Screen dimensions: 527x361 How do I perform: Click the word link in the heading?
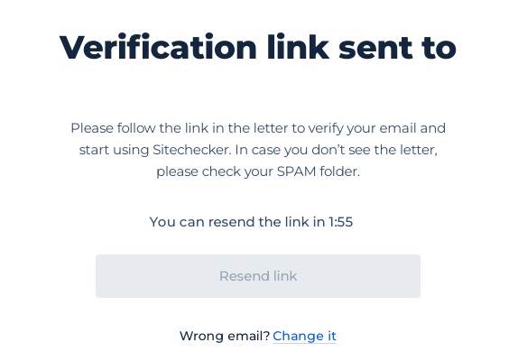[298, 47]
